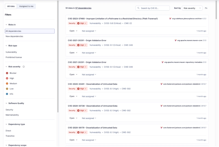
Task: Switch to the All risks tab
Action: click(x=11, y=6)
